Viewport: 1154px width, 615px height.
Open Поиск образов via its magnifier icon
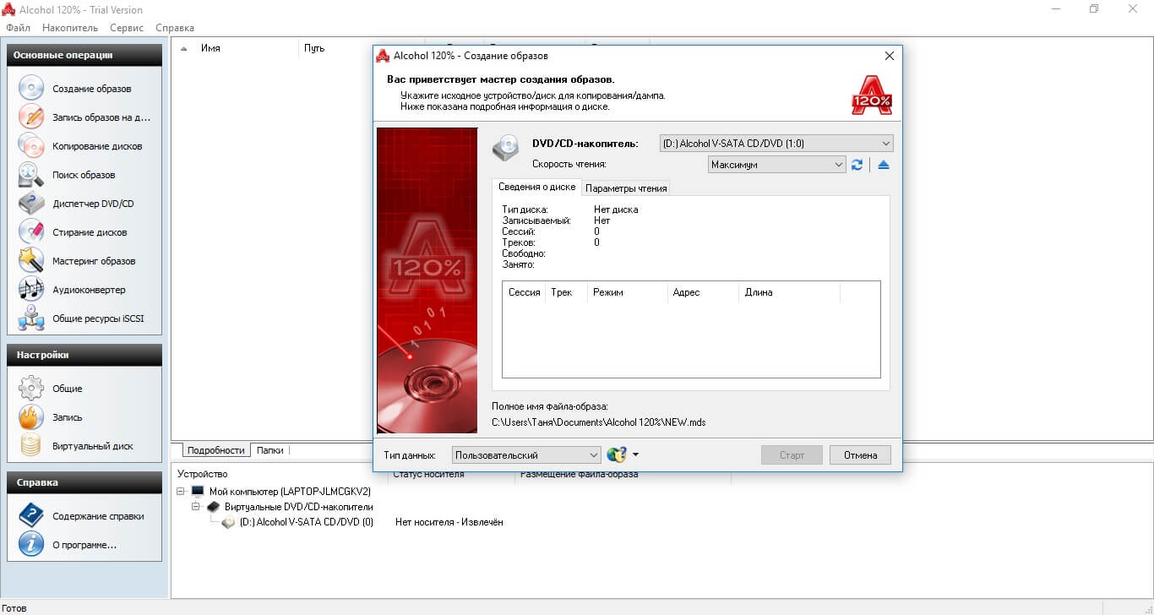(31, 175)
